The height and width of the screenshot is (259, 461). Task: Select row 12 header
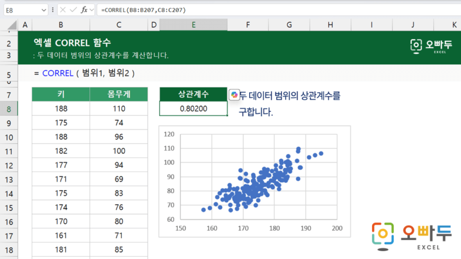[9, 165]
